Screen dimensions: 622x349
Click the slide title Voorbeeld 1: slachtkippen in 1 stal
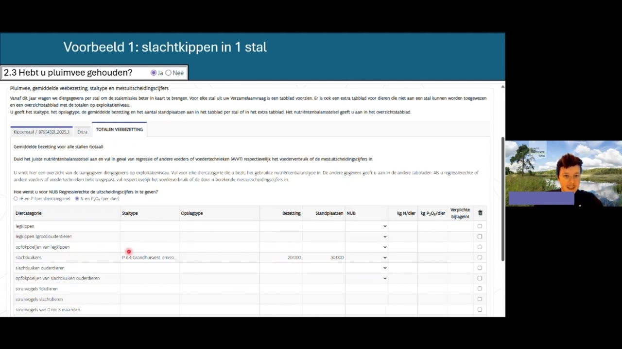point(165,47)
